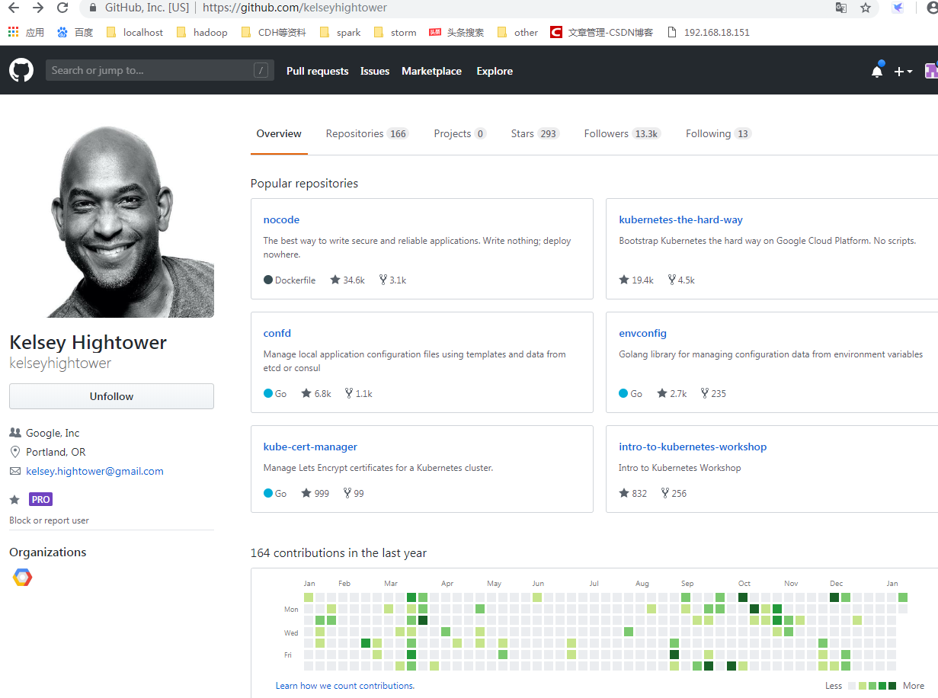Open Issues in header

click(375, 71)
